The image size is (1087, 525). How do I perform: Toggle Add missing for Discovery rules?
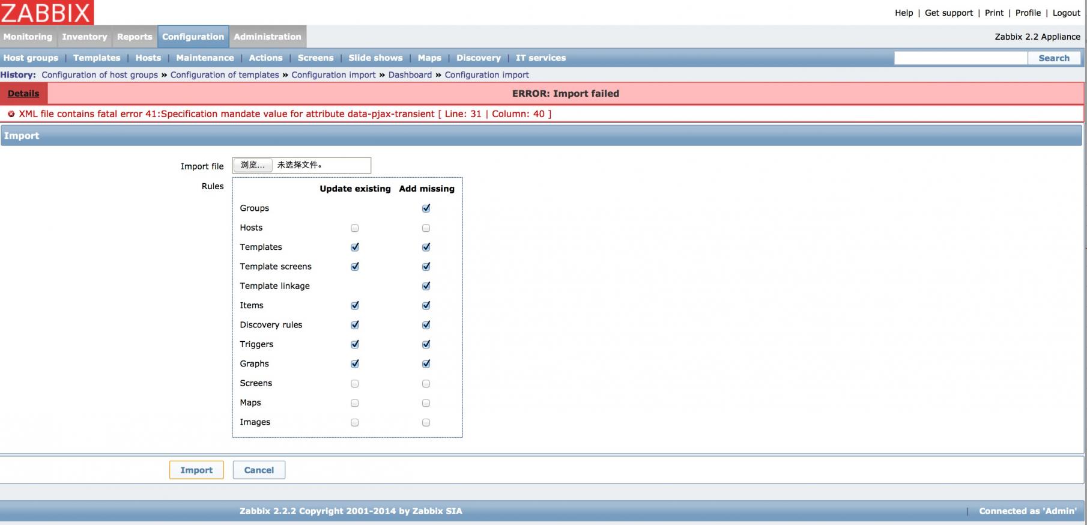click(x=426, y=325)
